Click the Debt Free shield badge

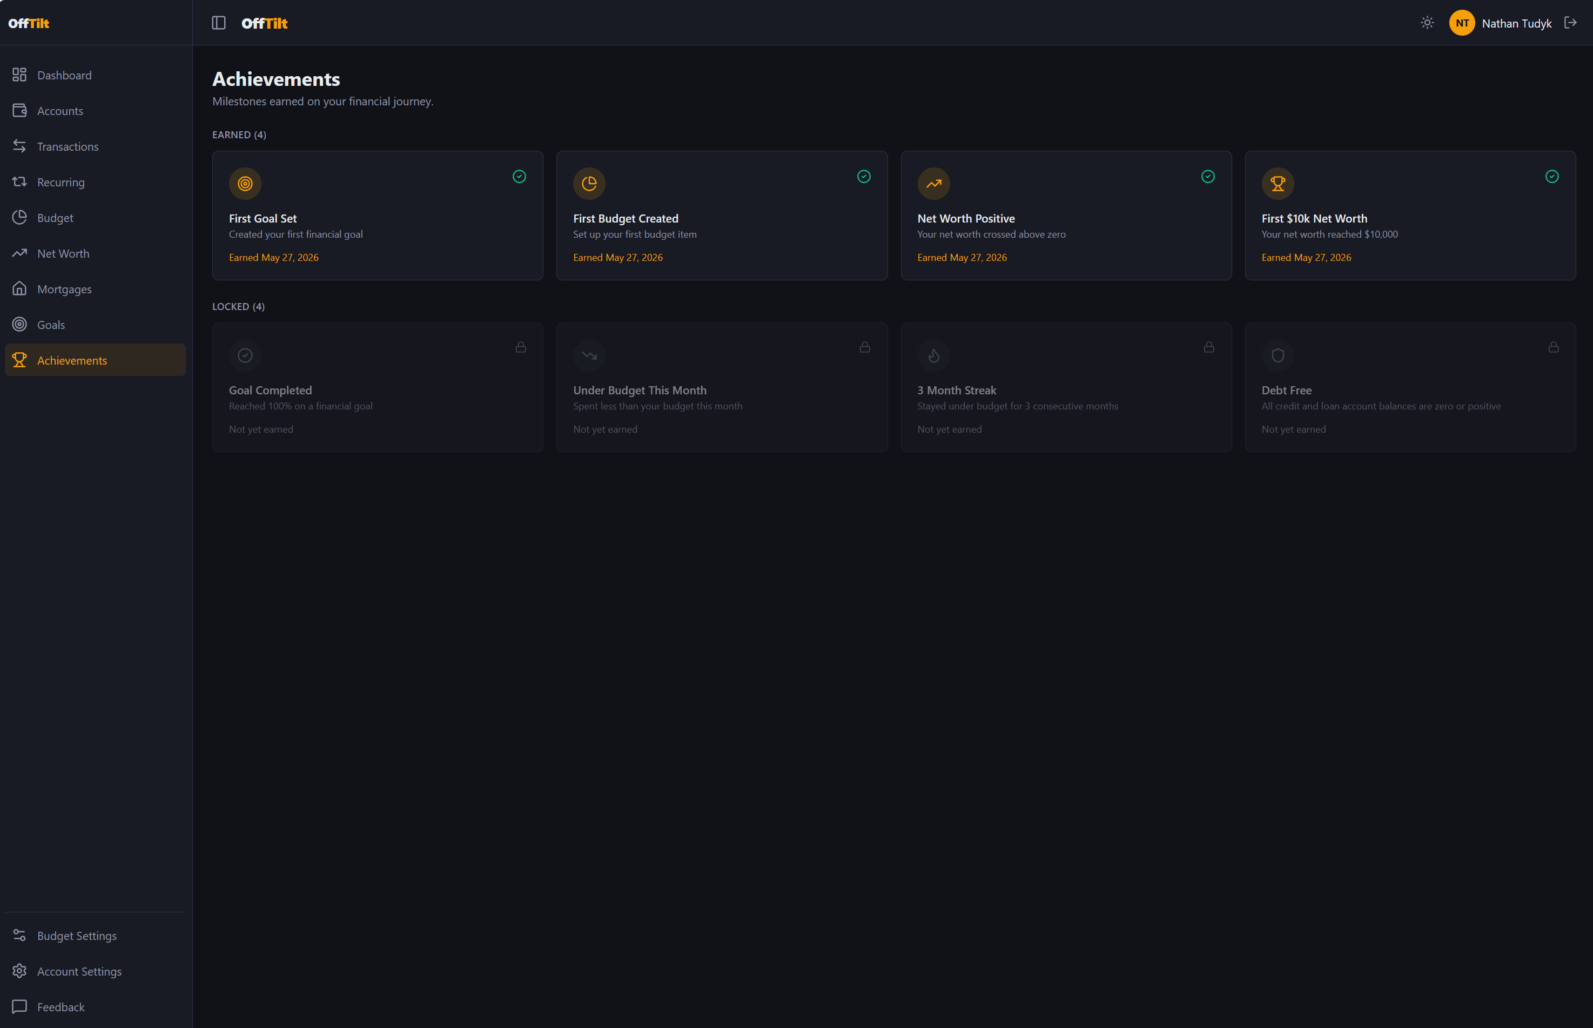click(x=1278, y=355)
